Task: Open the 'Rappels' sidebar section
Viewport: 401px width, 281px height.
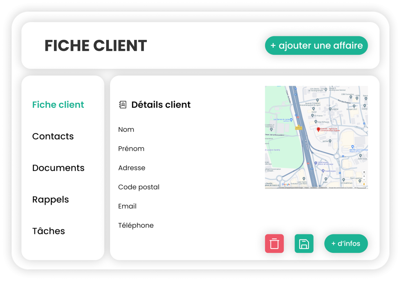Action: (51, 200)
